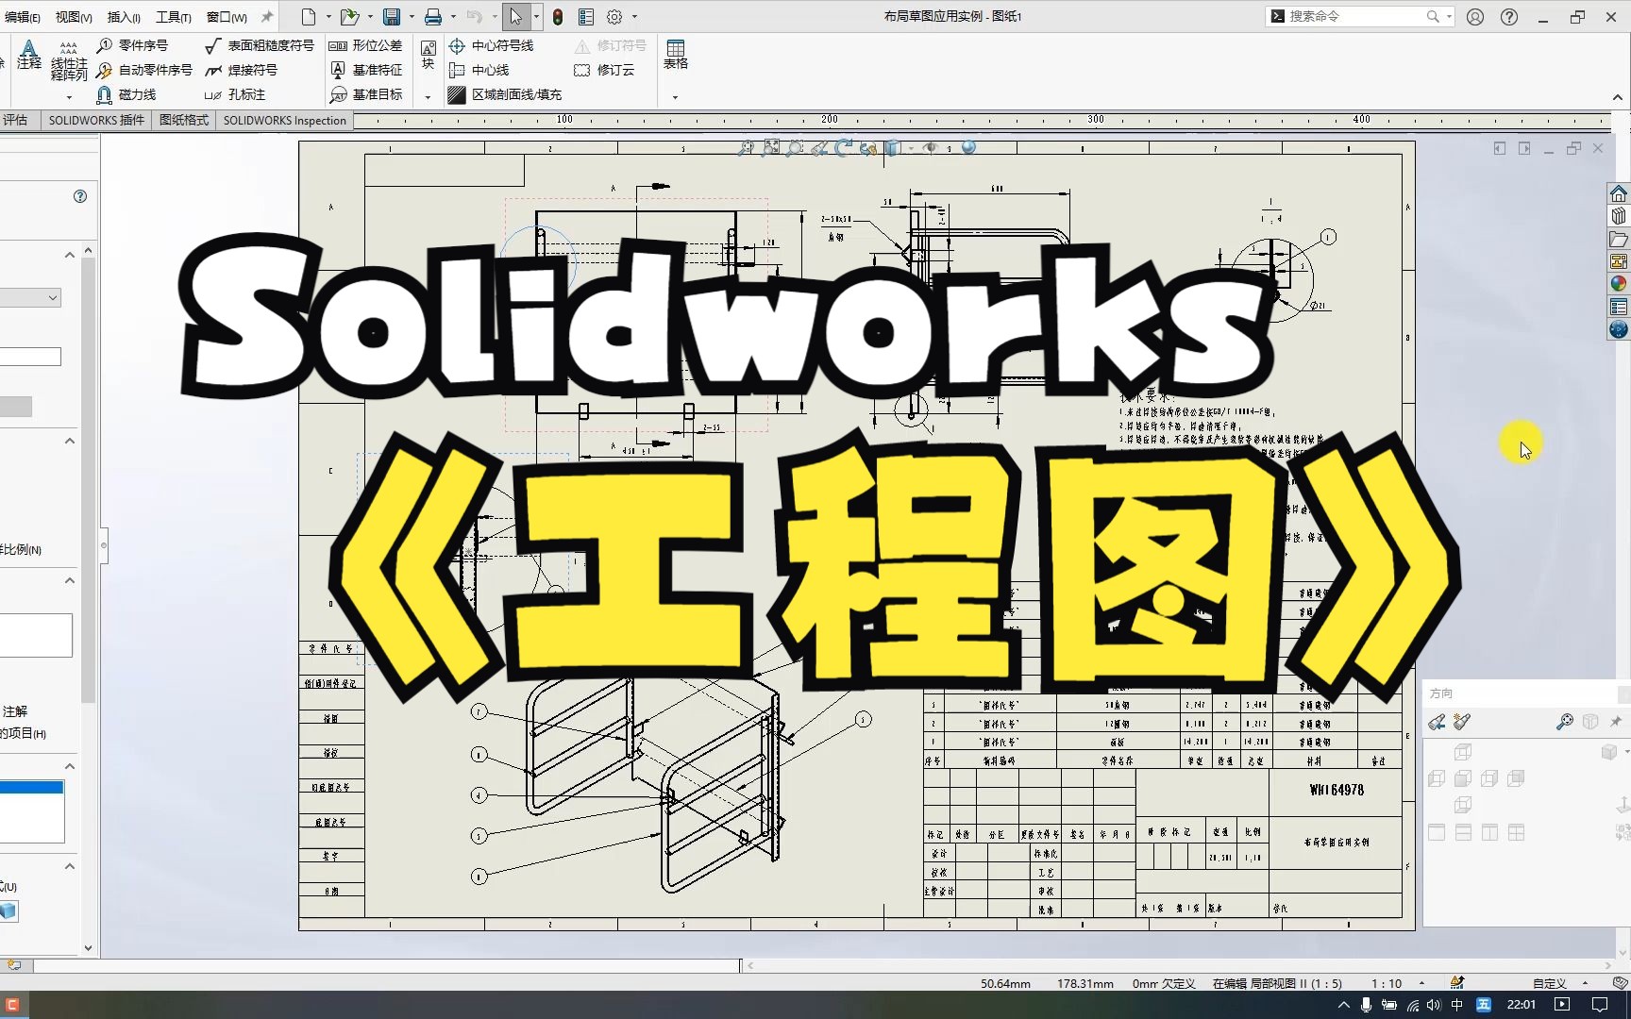Click the system clock showing 22:01
This screenshot has width=1631, height=1019.
coord(1522,1005)
